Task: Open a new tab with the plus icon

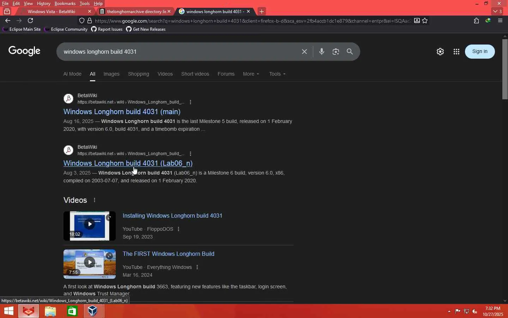Action: (261, 11)
